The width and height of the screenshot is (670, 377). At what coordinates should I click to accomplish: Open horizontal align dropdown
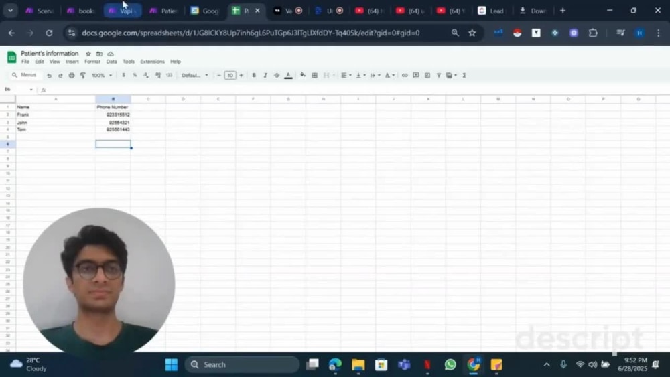[x=346, y=75]
